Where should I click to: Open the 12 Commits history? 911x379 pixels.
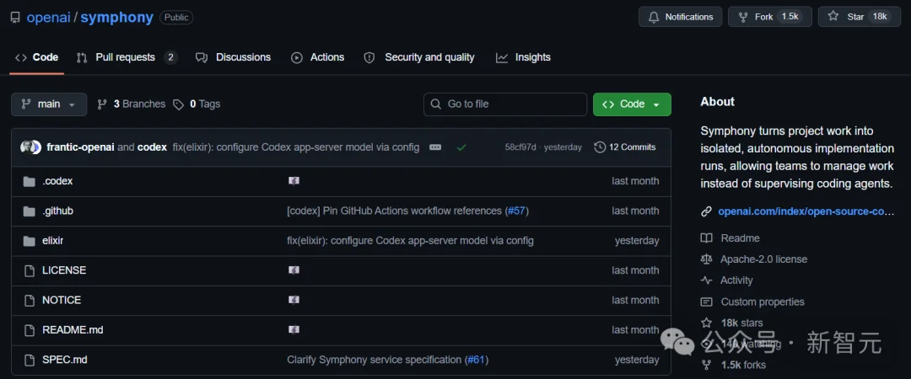625,147
